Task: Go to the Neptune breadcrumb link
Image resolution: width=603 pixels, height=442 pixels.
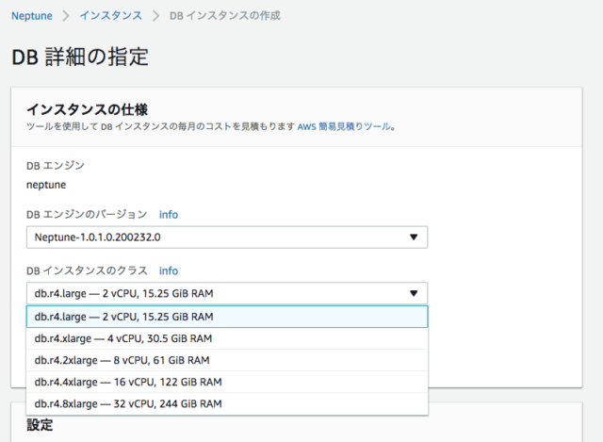Action: click(x=32, y=16)
